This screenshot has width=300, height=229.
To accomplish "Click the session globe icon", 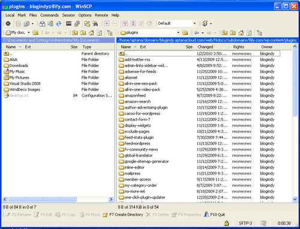I will point(205,23).
